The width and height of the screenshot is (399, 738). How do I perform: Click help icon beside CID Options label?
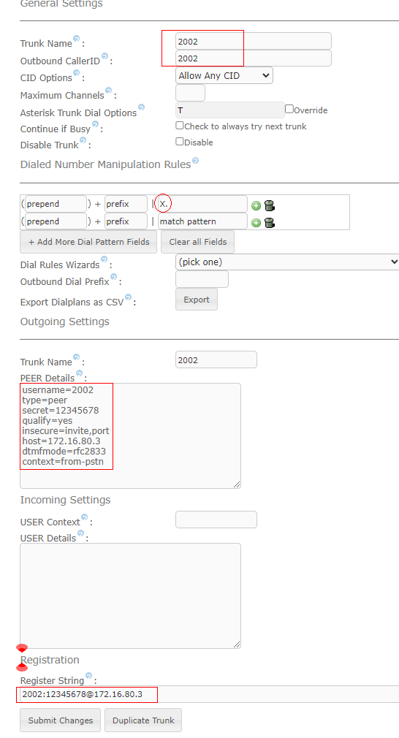point(76,73)
